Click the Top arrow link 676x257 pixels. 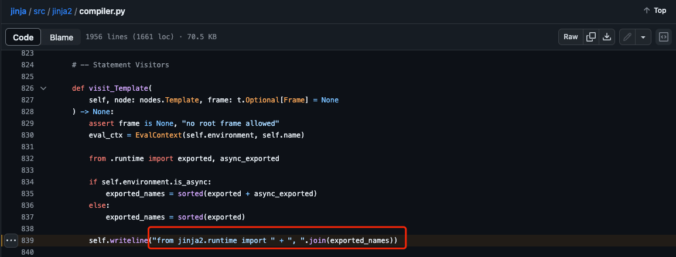click(x=654, y=11)
